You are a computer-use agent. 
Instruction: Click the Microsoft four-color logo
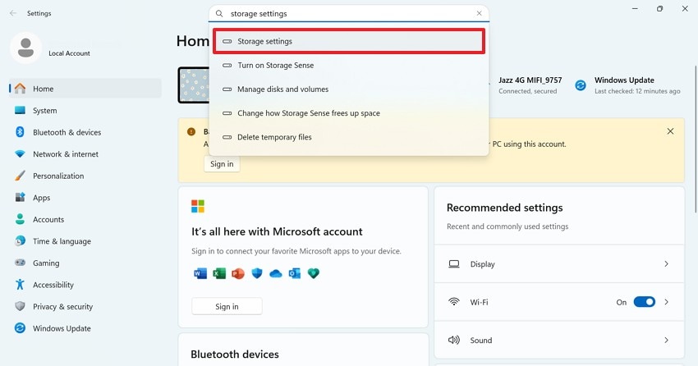pyautogui.click(x=198, y=206)
